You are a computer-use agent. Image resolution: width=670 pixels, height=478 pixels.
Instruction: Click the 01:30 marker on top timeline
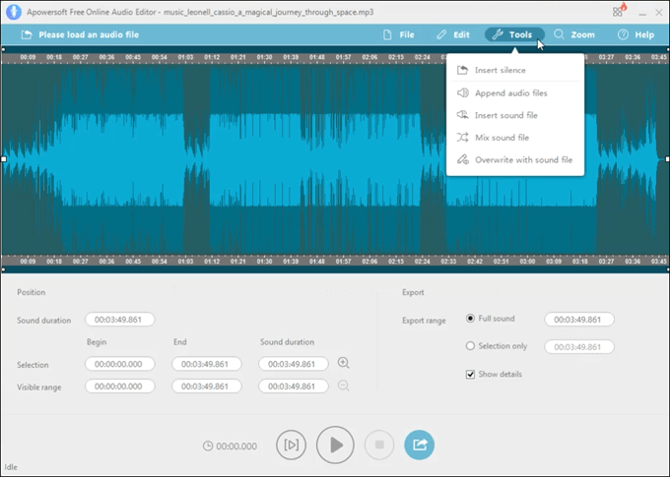coord(264,57)
